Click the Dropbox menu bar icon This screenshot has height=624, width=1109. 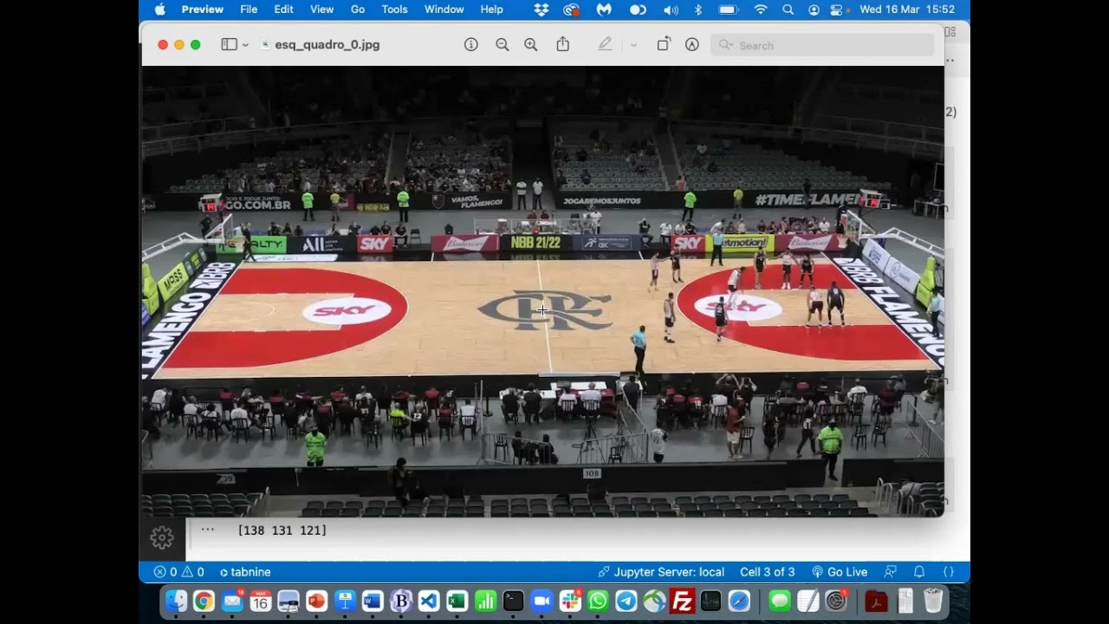[x=542, y=10]
